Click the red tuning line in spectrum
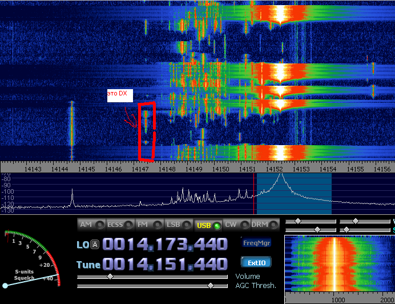This screenshot has height=304, width=395. [253, 193]
